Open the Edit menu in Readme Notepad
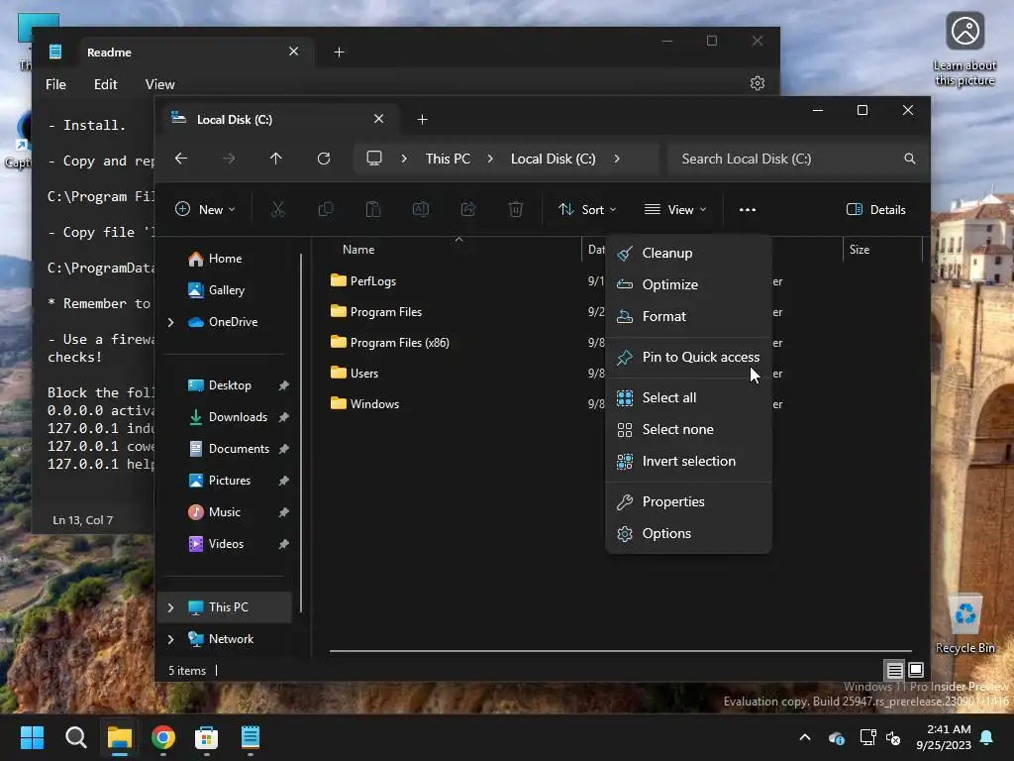Viewport: 1014px width, 761px height. pos(105,84)
